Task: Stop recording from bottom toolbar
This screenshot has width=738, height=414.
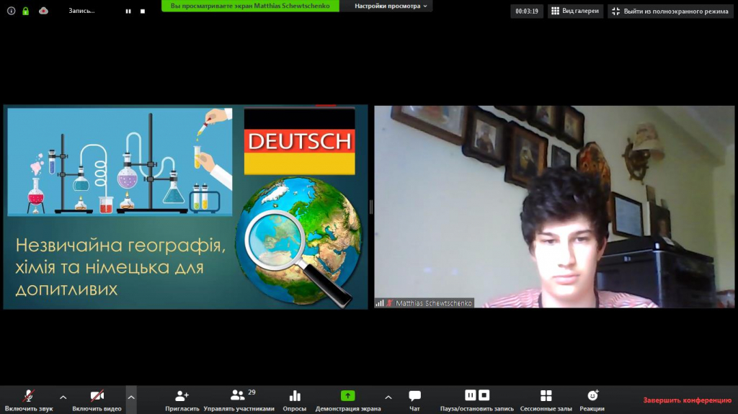Action: (484, 395)
